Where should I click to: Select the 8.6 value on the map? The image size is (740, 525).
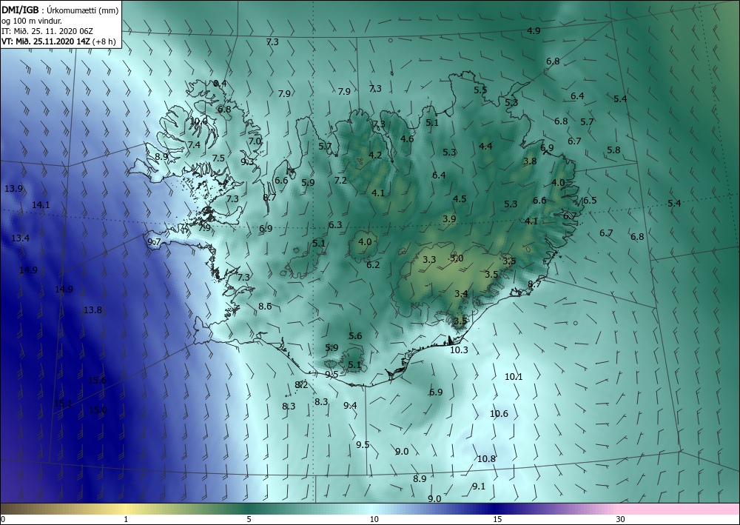click(x=265, y=307)
